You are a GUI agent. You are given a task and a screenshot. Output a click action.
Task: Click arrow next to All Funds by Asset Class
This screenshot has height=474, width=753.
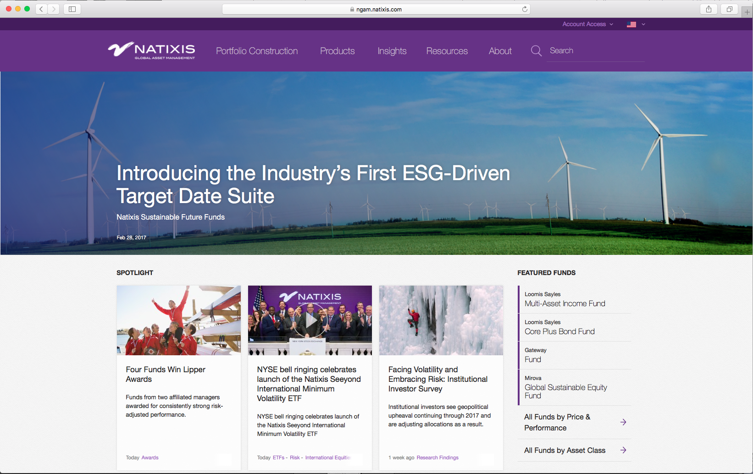click(623, 450)
